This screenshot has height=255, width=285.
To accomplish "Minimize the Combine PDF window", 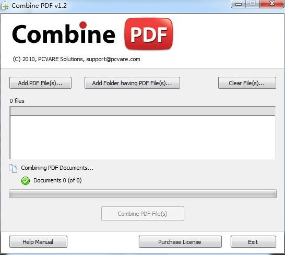I will [x=239, y=4].
